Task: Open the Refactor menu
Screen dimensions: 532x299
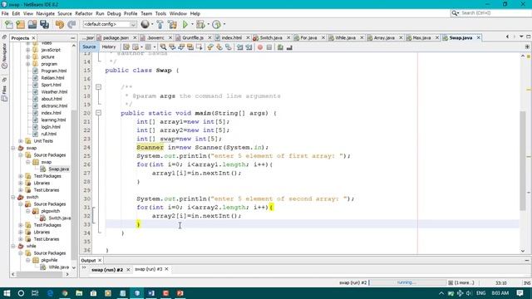Action: coord(83,13)
